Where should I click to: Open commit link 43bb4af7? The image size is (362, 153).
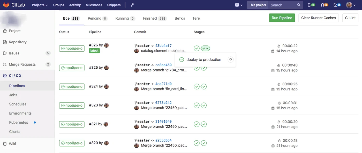pos(163,46)
